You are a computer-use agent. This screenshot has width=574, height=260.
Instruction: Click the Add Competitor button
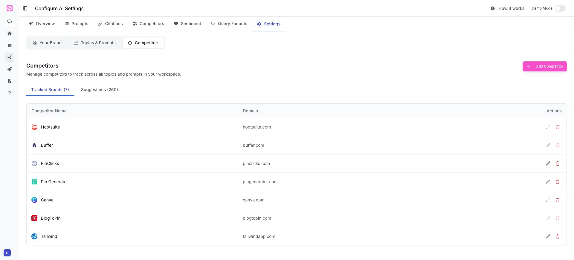pyautogui.click(x=545, y=66)
